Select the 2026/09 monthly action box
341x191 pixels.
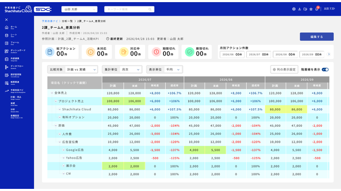[x=312, y=55]
